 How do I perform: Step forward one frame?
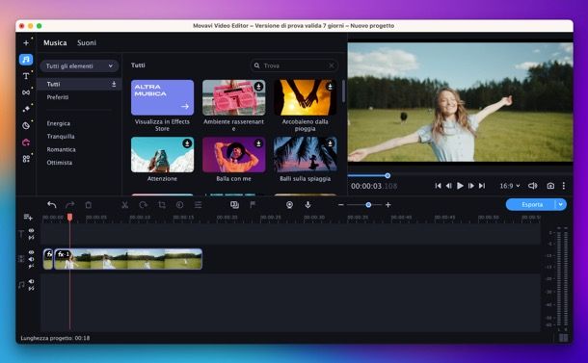click(471, 186)
